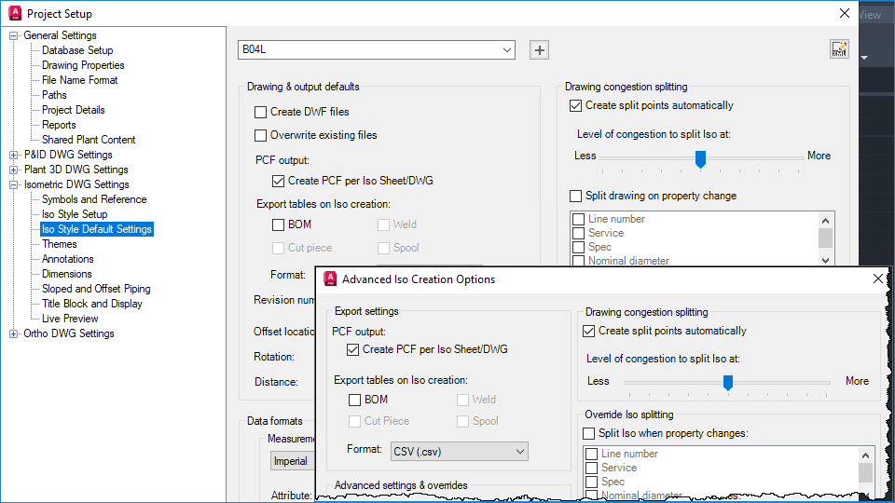Open Themes settings

(59, 243)
